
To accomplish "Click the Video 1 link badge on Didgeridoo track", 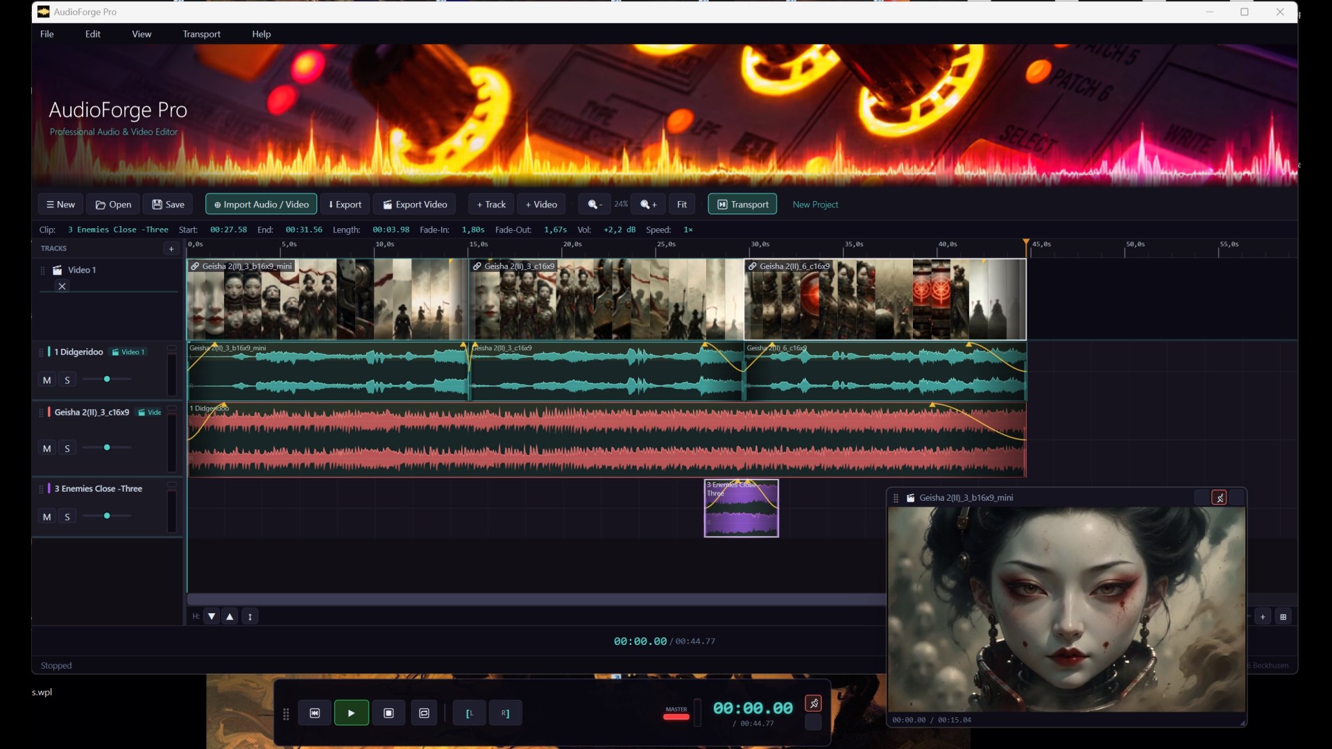I will pos(128,352).
